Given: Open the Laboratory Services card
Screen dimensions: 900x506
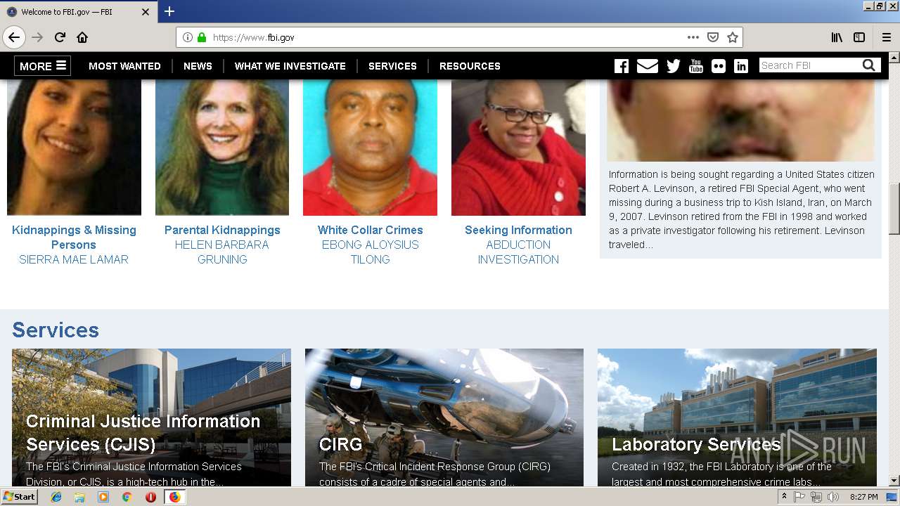Looking at the screenshot, I should pyautogui.click(x=737, y=417).
